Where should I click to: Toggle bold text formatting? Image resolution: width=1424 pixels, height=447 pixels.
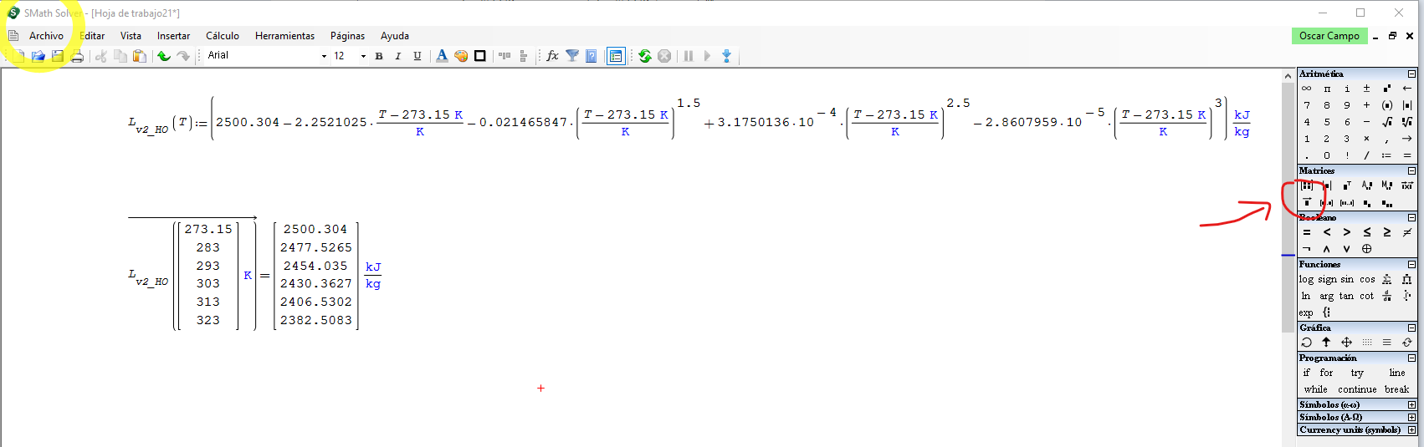(x=379, y=56)
